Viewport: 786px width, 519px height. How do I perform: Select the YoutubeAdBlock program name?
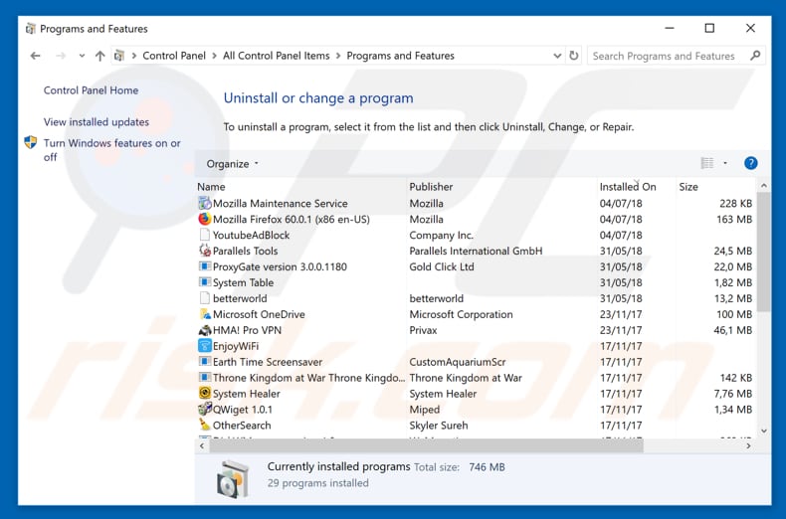(251, 235)
